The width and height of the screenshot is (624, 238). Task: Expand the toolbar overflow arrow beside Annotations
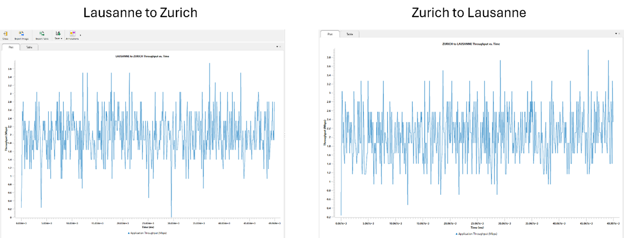pyautogui.click(x=80, y=34)
